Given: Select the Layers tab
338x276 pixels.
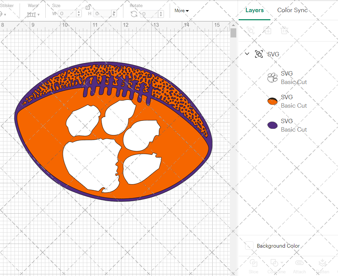Looking at the screenshot, I should 254,10.
